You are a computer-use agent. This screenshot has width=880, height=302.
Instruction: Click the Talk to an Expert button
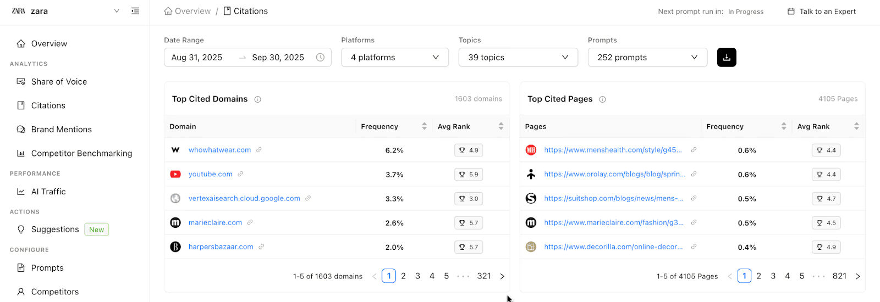[x=822, y=11]
